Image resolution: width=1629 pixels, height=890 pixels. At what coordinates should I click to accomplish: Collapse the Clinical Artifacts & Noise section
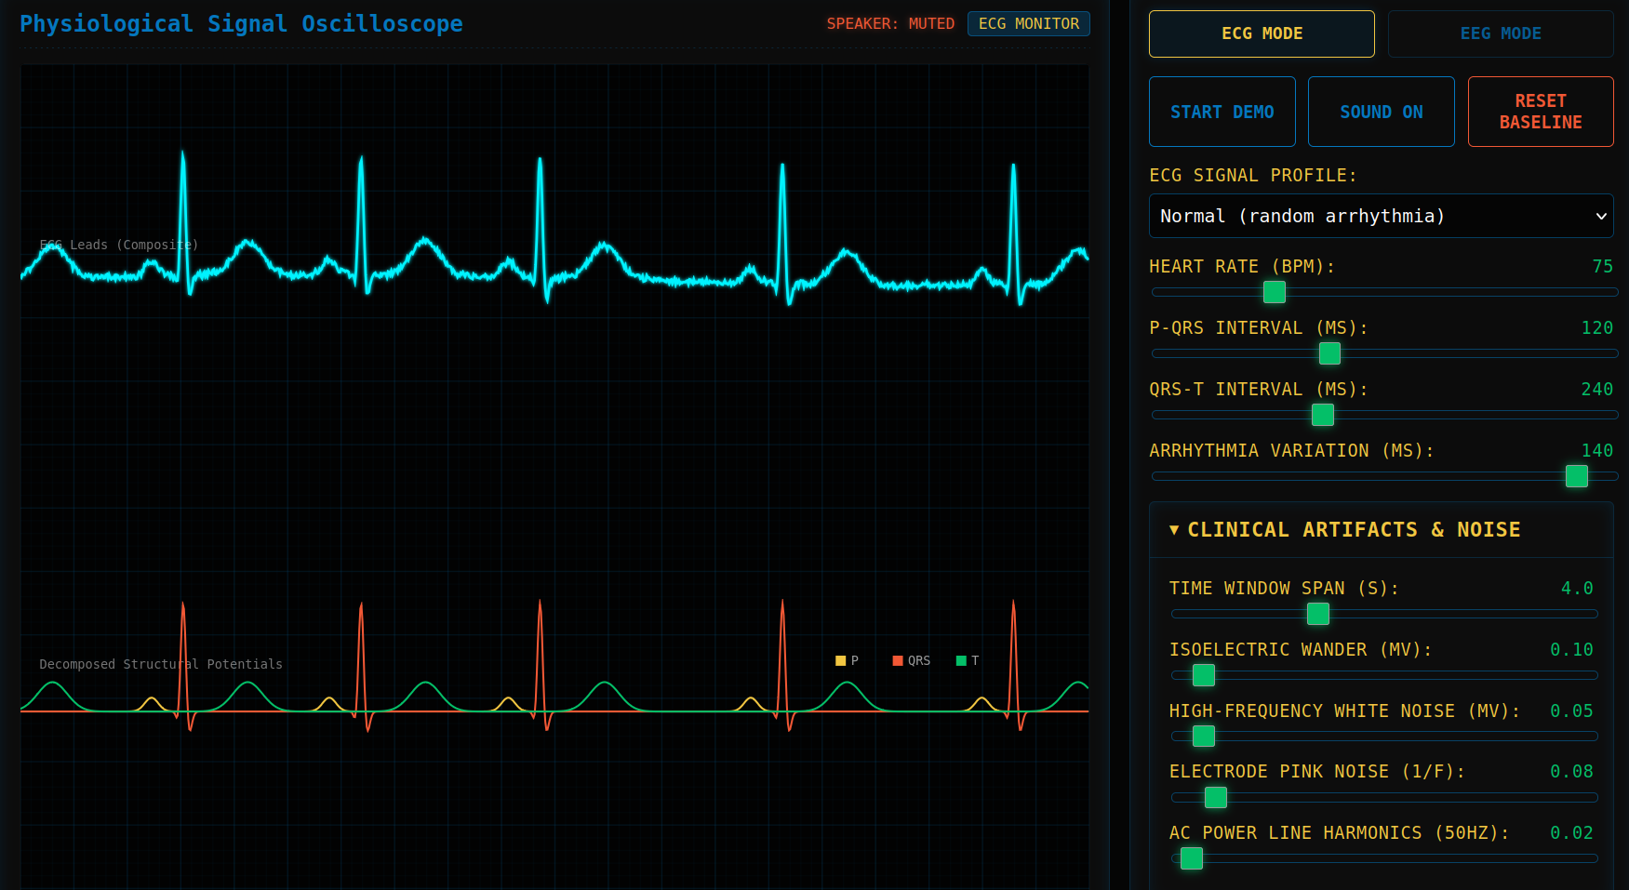(1382, 530)
